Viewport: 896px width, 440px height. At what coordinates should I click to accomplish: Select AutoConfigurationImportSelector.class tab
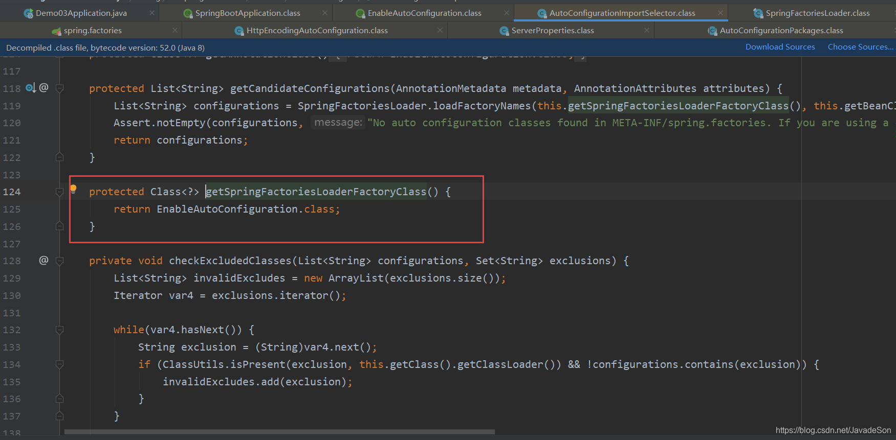click(x=622, y=13)
